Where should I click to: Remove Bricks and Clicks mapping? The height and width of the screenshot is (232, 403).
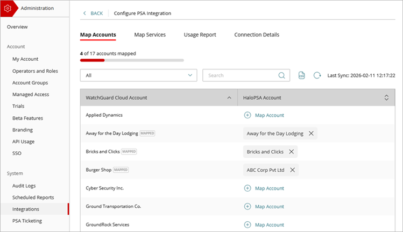pyautogui.click(x=291, y=151)
